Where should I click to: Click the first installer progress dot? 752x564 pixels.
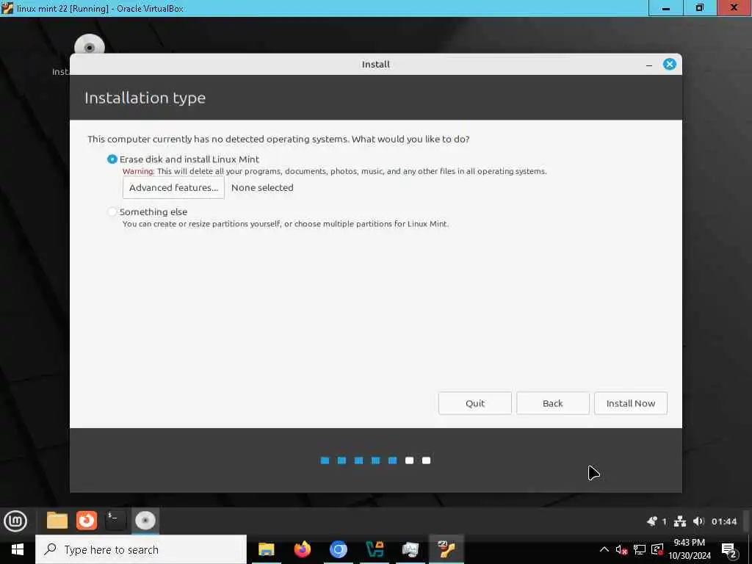325,460
